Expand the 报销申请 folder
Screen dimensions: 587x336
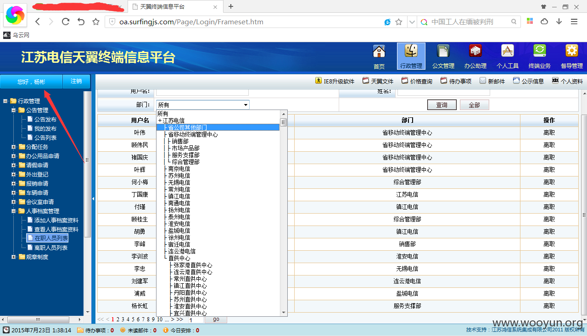13,183
